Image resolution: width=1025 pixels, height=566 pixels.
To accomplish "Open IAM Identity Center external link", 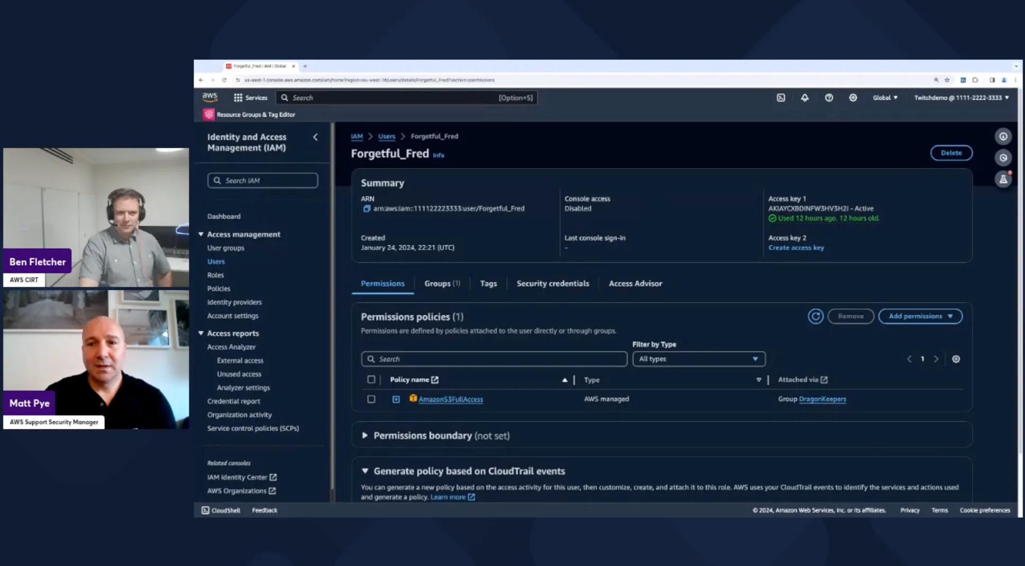I will click(x=241, y=477).
